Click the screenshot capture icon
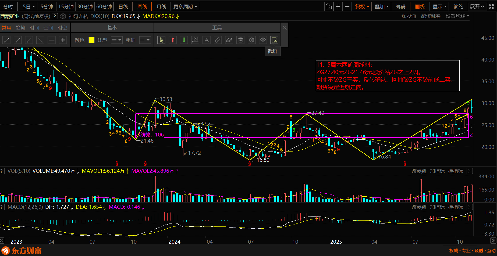The image size is (497, 256). [x=274, y=40]
